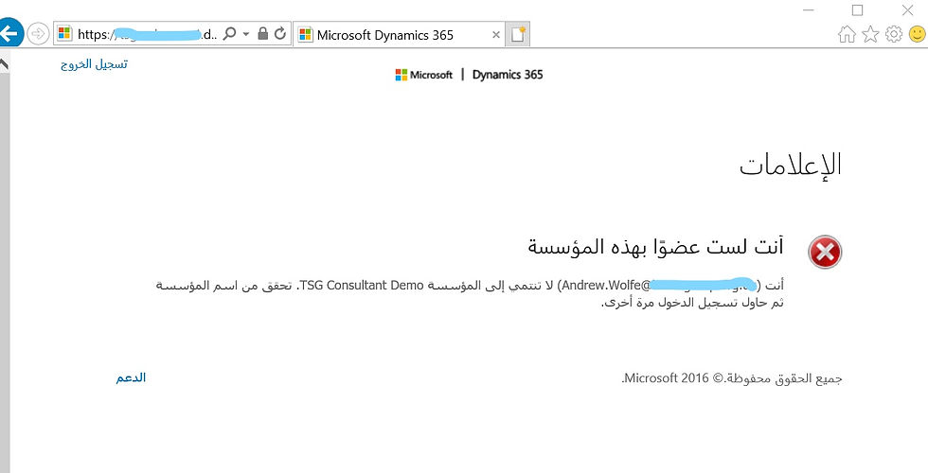The height and width of the screenshot is (473, 928).
Task: Go back with the browser back arrow
Action: coord(9,33)
